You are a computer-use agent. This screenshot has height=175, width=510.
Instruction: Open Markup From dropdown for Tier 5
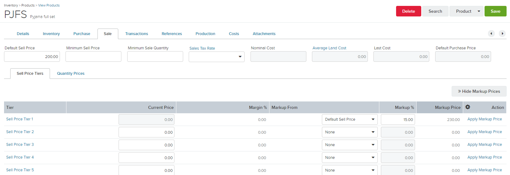tap(350, 170)
